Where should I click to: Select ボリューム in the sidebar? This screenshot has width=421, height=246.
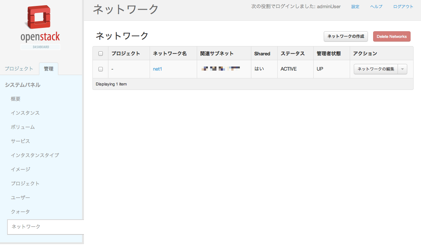coord(23,127)
